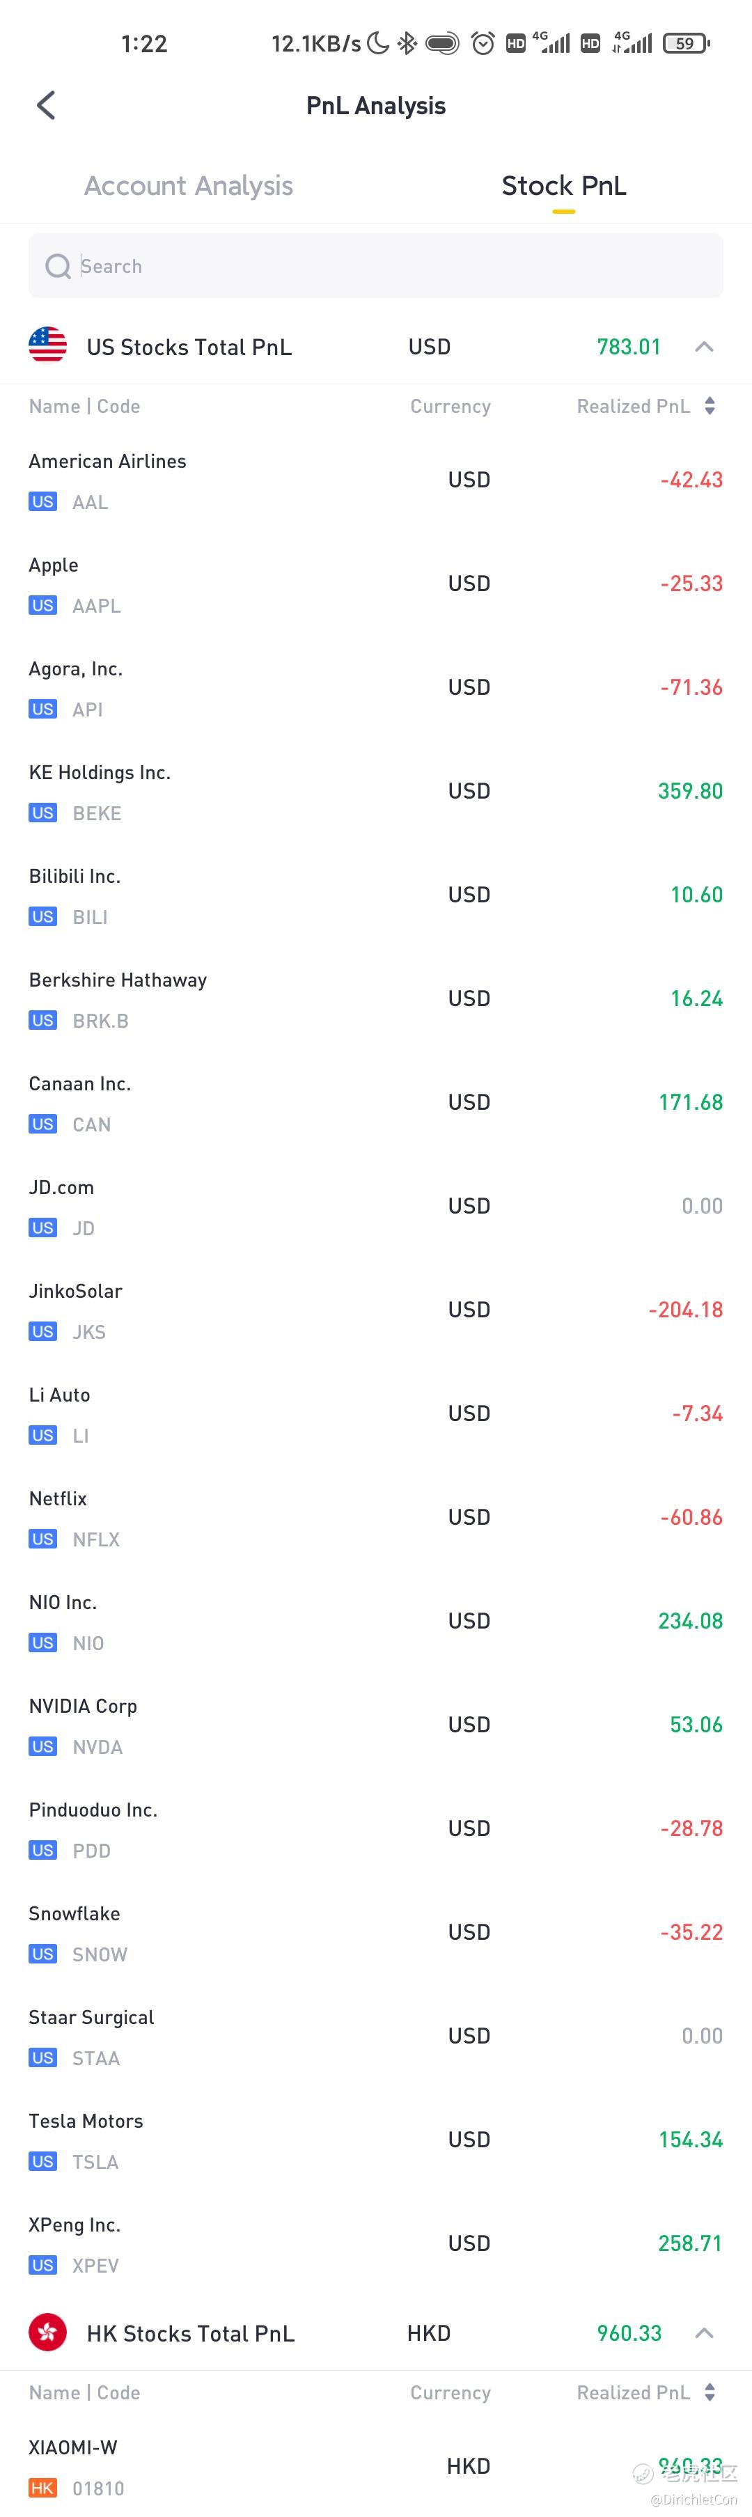Sort US stocks by Realized PnL
This screenshot has height=2517, width=752.
pyautogui.click(x=645, y=407)
